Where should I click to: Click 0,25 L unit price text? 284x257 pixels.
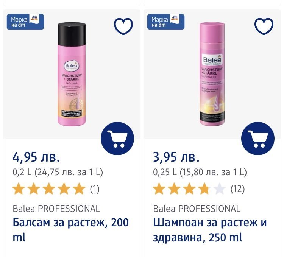pos(200,172)
